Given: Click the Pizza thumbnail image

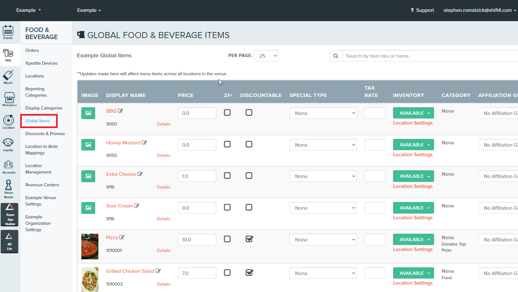Looking at the screenshot, I should point(90,247).
